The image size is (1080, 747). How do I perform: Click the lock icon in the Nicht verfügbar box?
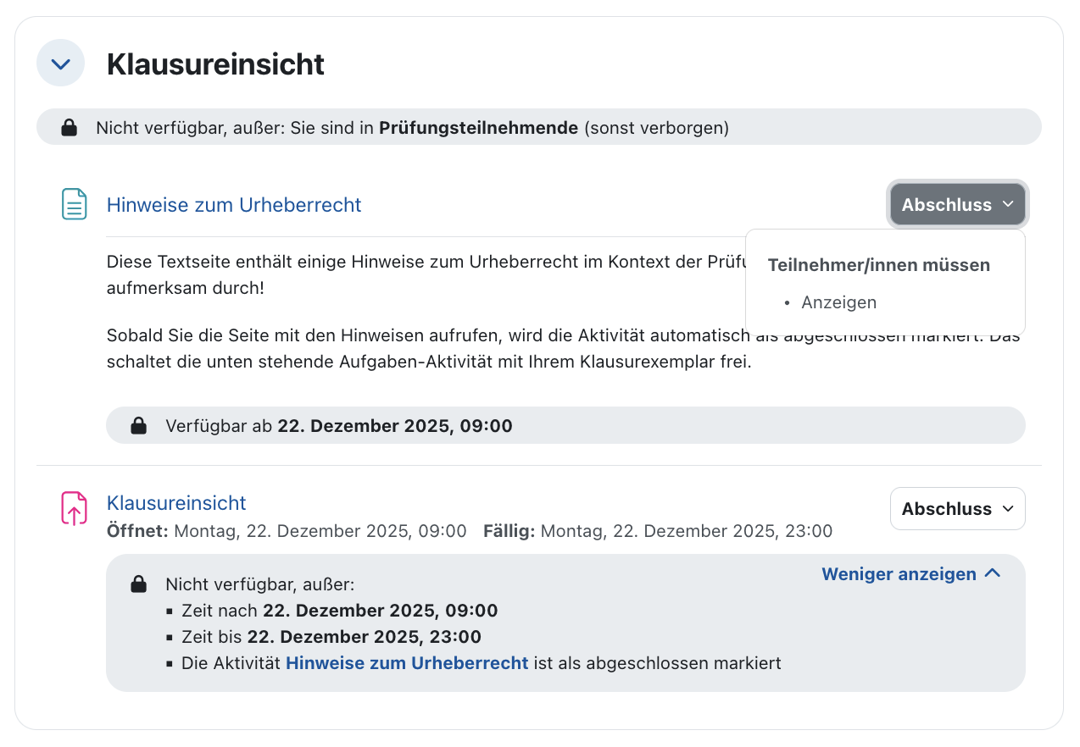tap(138, 583)
